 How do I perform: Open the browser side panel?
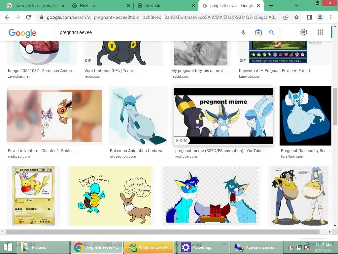(310, 17)
